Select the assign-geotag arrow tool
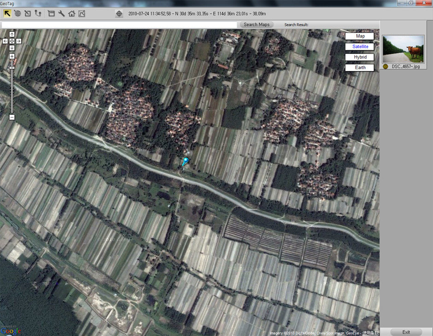 (x=28, y=14)
